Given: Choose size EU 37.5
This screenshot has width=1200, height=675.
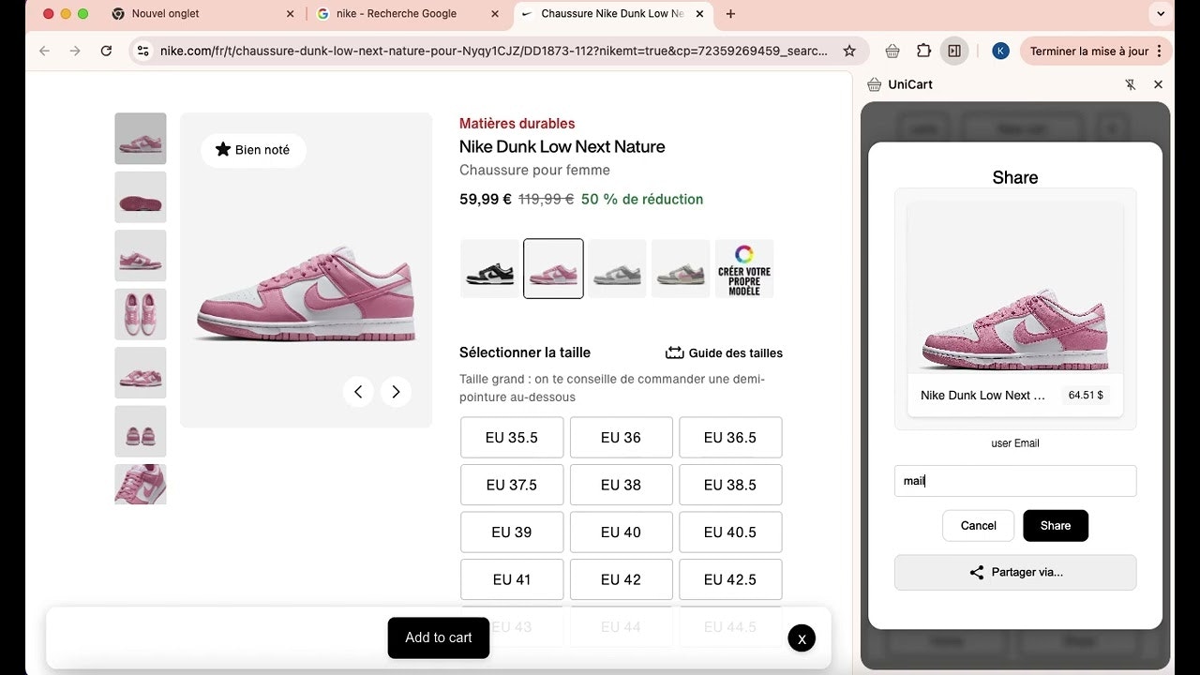Looking at the screenshot, I should [512, 485].
